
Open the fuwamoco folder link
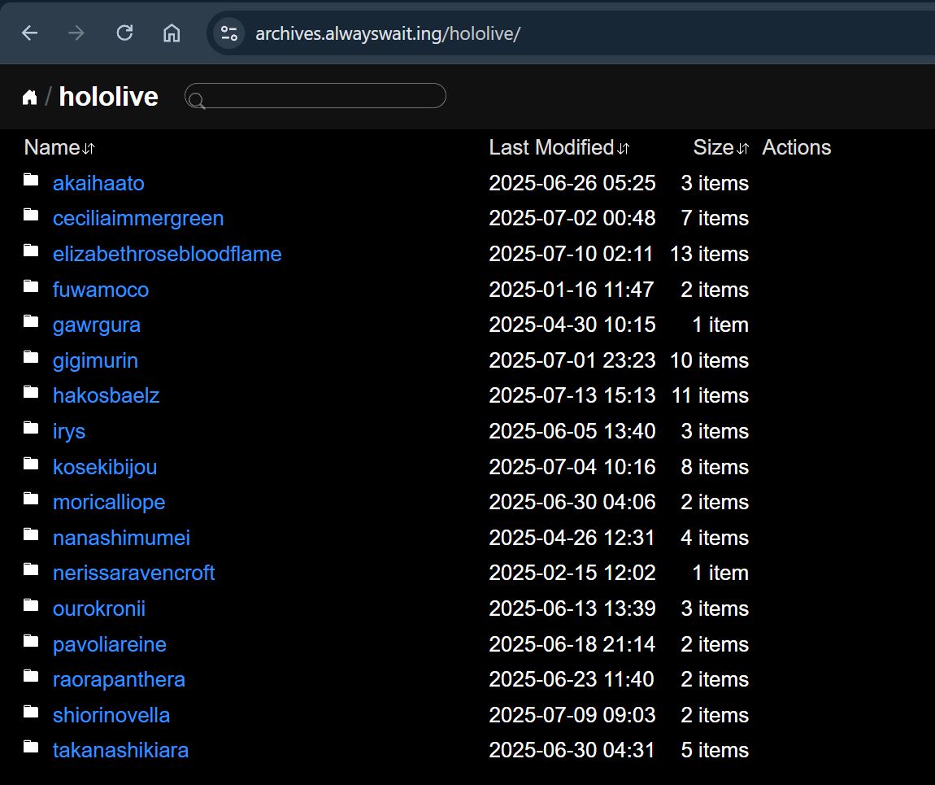point(101,290)
